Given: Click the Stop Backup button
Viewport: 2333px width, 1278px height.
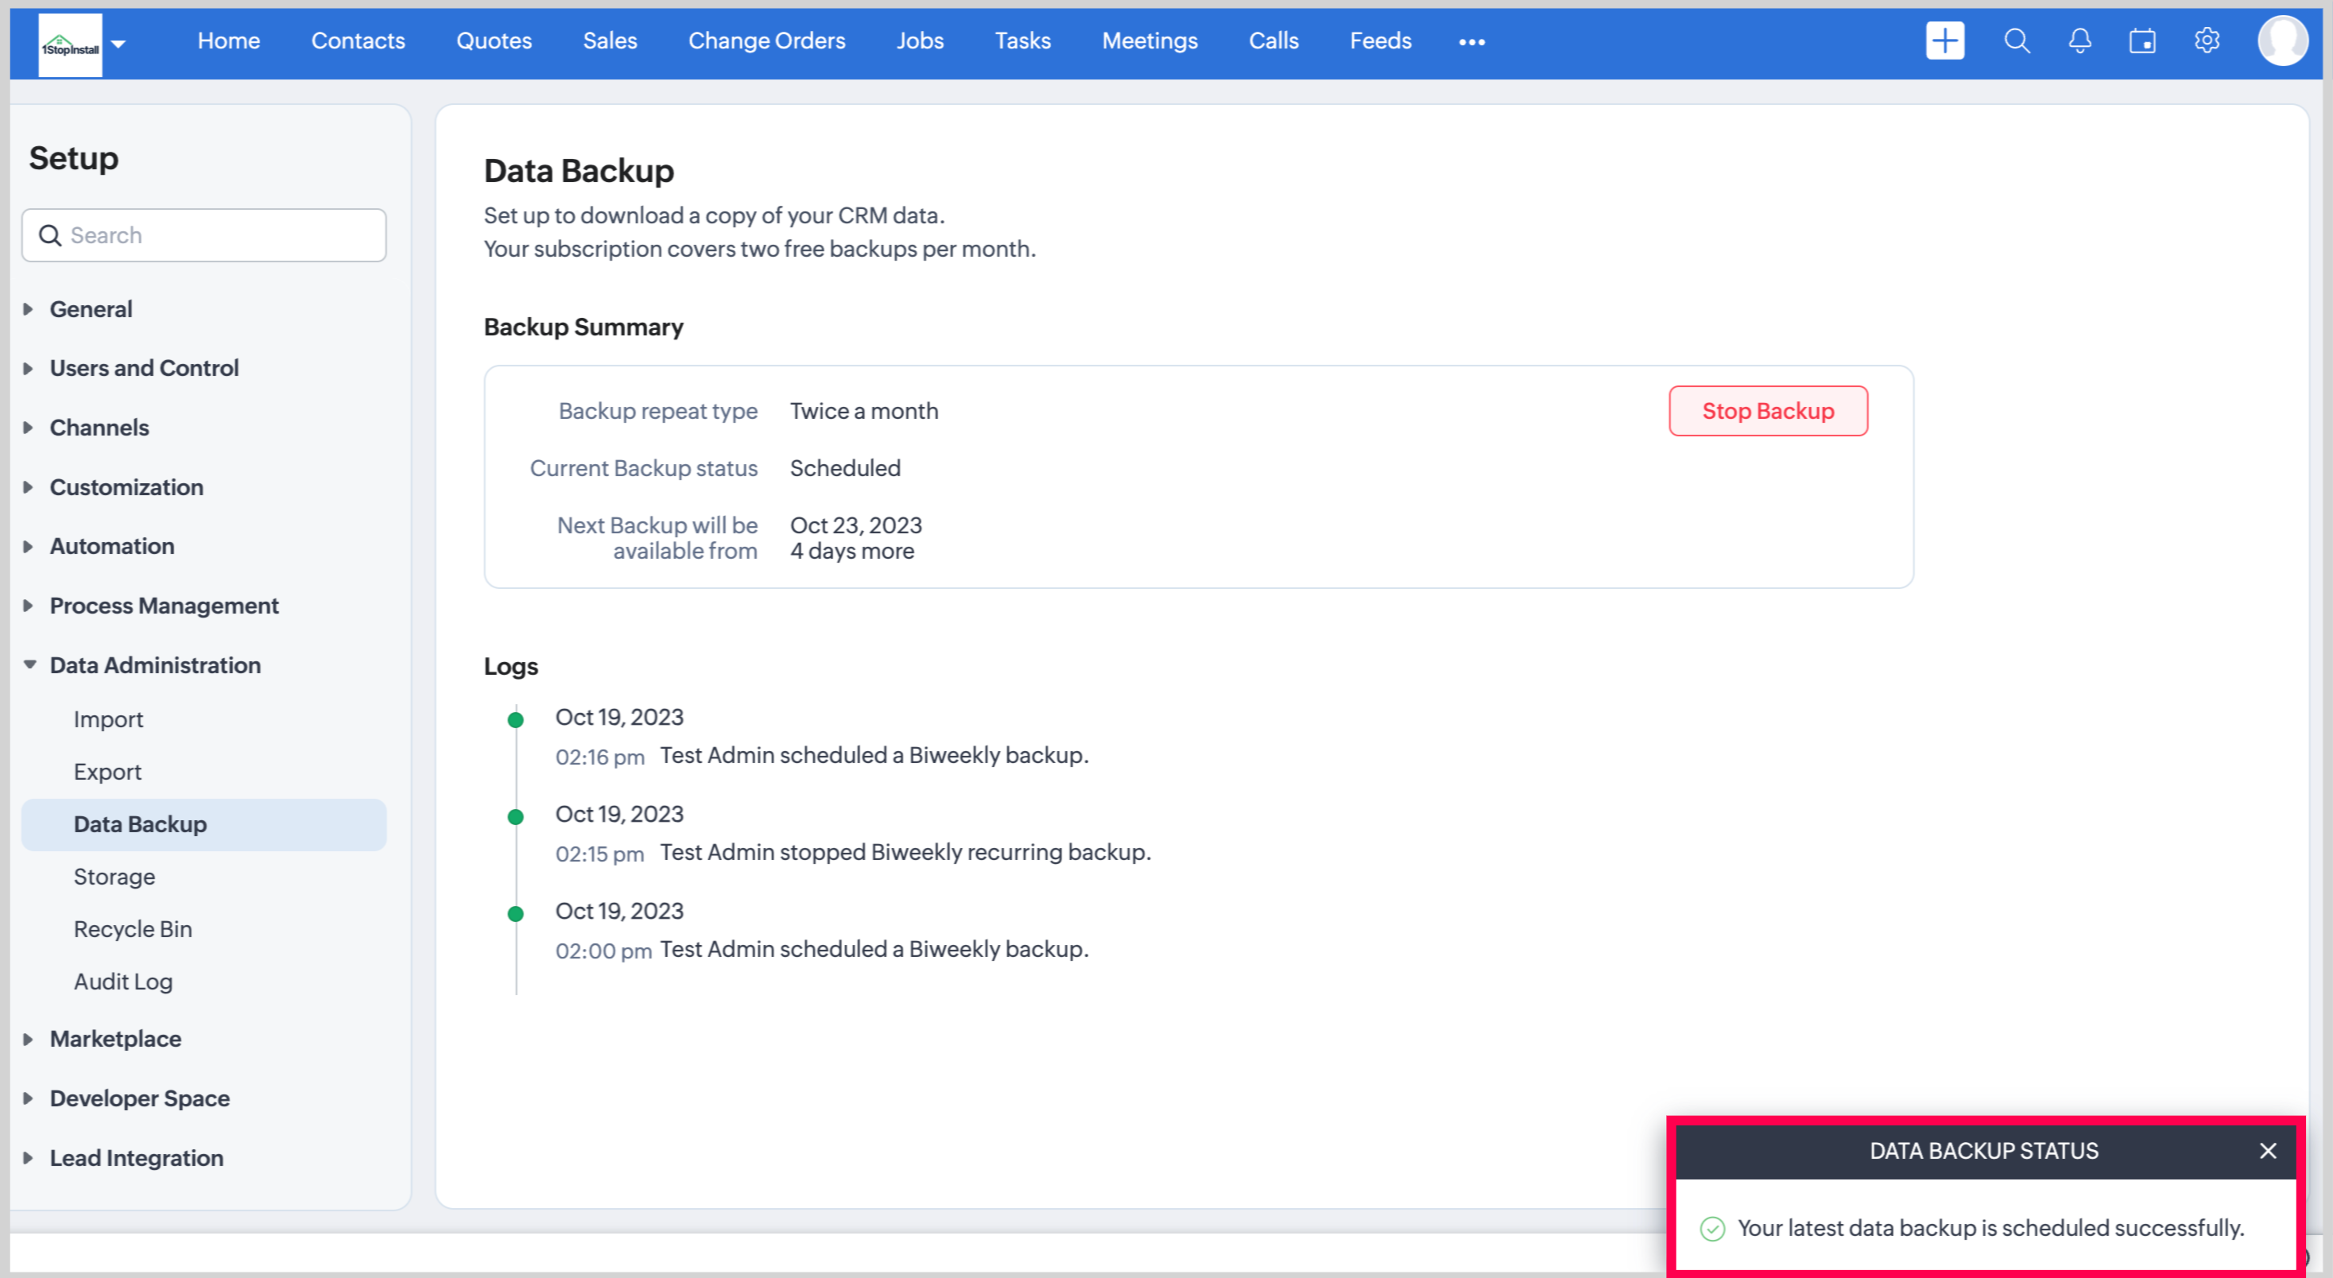Looking at the screenshot, I should coord(1767,411).
